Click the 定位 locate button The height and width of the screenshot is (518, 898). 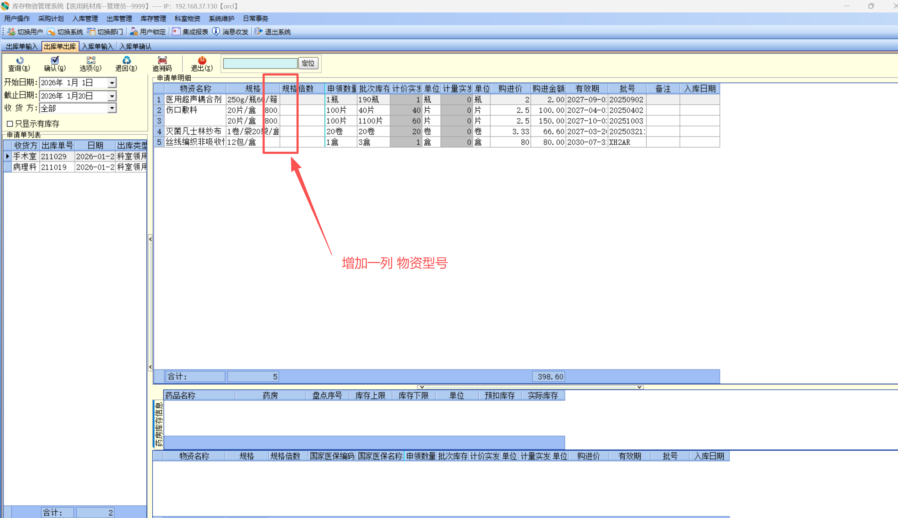(308, 63)
